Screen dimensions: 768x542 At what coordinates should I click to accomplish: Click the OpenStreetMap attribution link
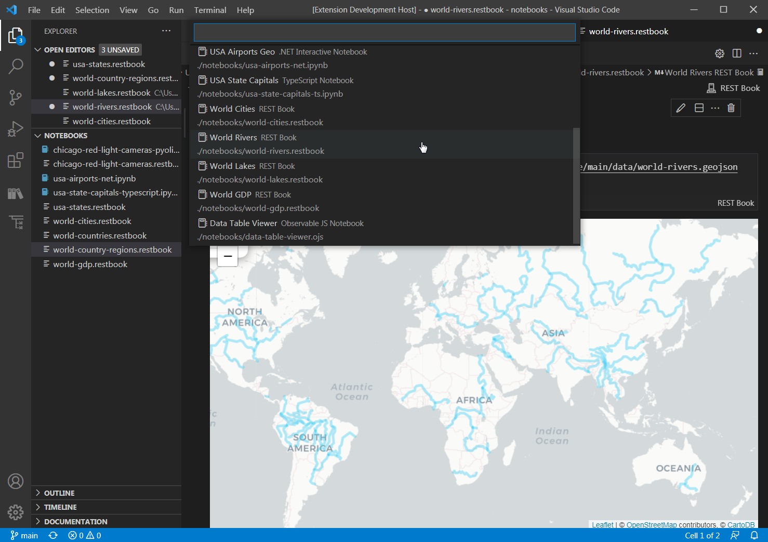click(x=652, y=524)
